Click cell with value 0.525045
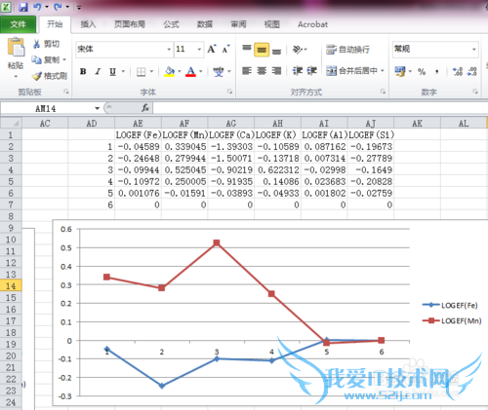488x410 pixels. click(x=184, y=169)
